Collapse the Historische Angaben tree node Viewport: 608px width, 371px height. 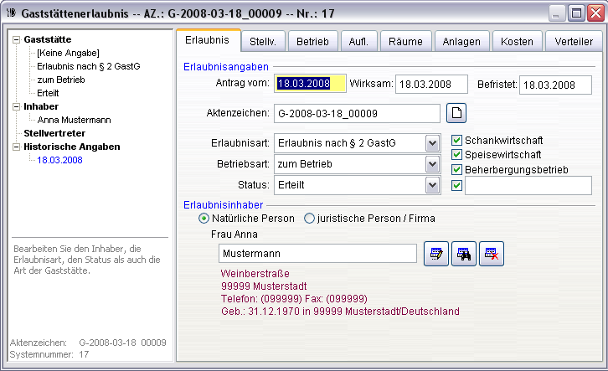(x=17, y=147)
